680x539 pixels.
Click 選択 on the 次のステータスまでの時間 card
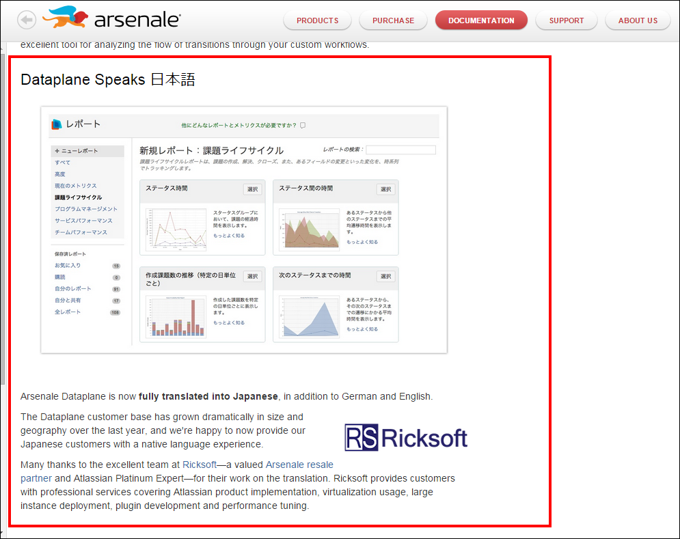(386, 277)
